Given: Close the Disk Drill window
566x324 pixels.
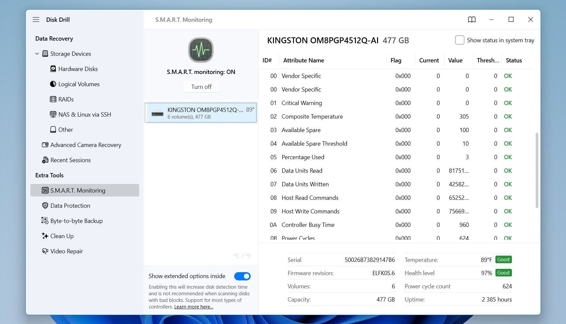Looking at the screenshot, I should (531, 20).
